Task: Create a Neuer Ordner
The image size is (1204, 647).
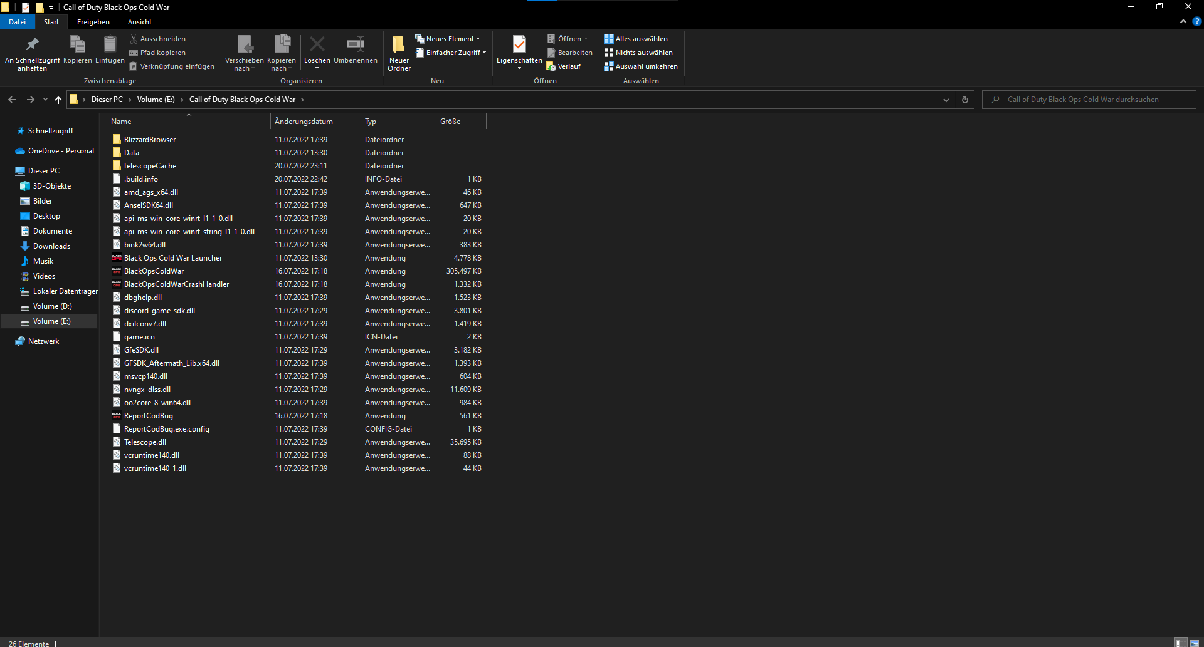Action: point(399,53)
